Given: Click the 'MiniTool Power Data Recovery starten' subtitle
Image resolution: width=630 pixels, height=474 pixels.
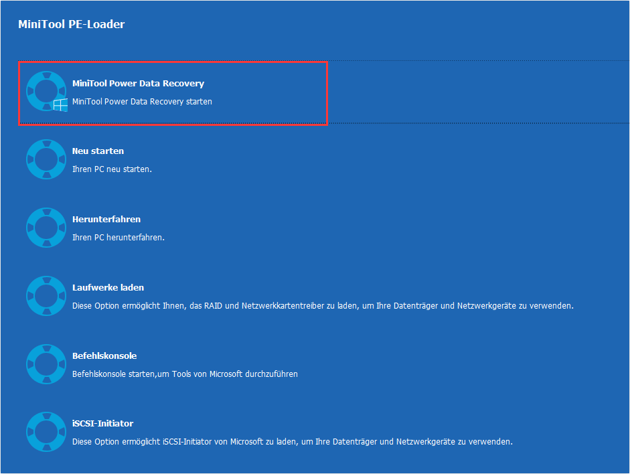Looking at the screenshot, I should click(141, 101).
